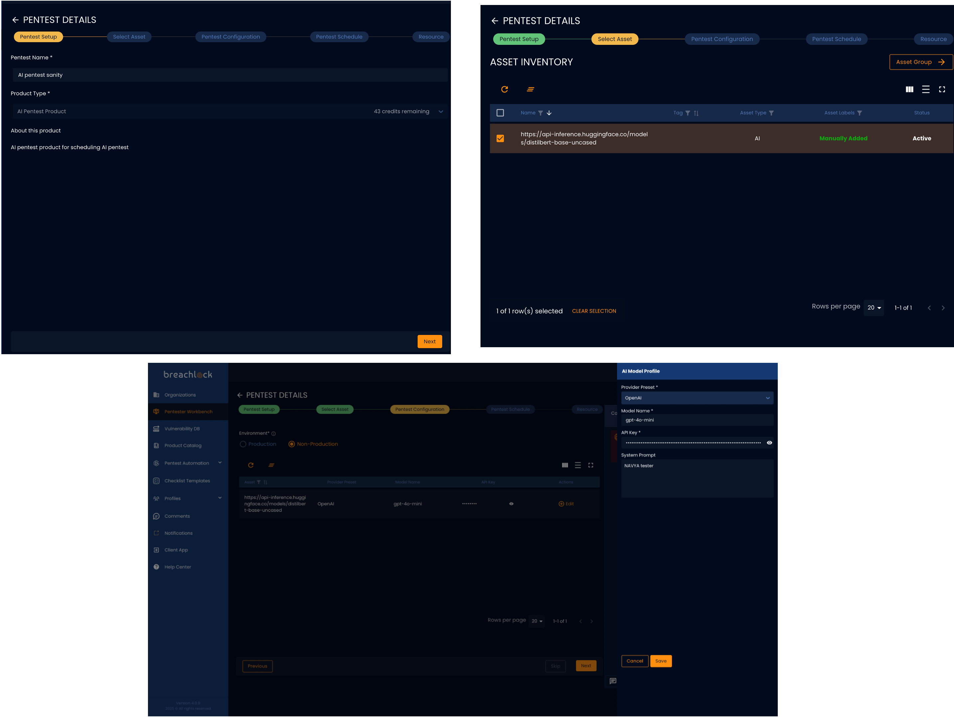The width and height of the screenshot is (954, 717).
Task: Select the Production environment radio
Action: coord(243,444)
